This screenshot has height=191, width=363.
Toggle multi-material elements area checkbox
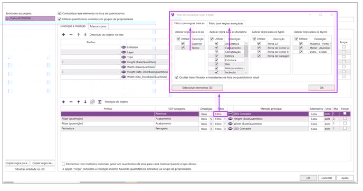pyautogui.click(x=63, y=164)
